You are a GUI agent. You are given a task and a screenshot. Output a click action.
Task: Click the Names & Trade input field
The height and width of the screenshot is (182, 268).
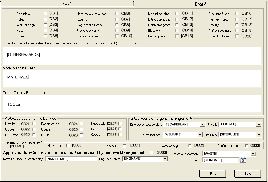(71, 159)
